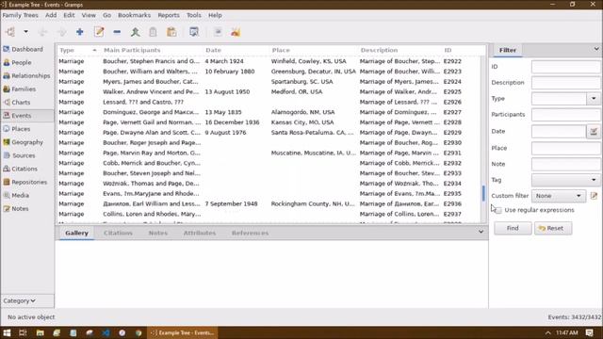
Task: Open the Tag filter dropdown
Action: 565,180
